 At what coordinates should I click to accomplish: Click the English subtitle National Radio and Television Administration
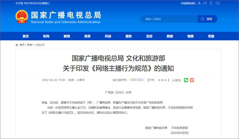(66, 22)
